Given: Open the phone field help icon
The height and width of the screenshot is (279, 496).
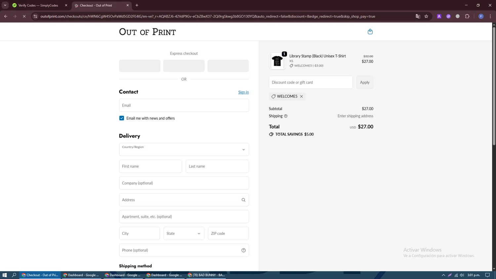Looking at the screenshot, I should click(x=243, y=250).
